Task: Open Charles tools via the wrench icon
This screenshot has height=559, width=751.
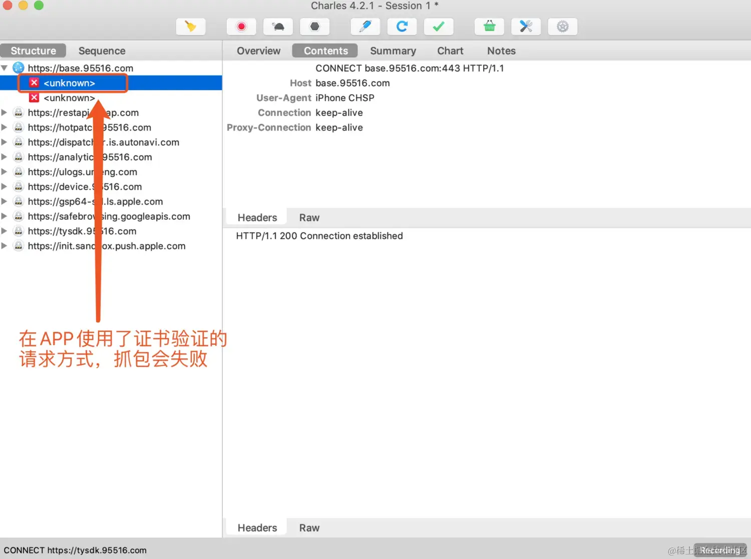Action: click(526, 27)
